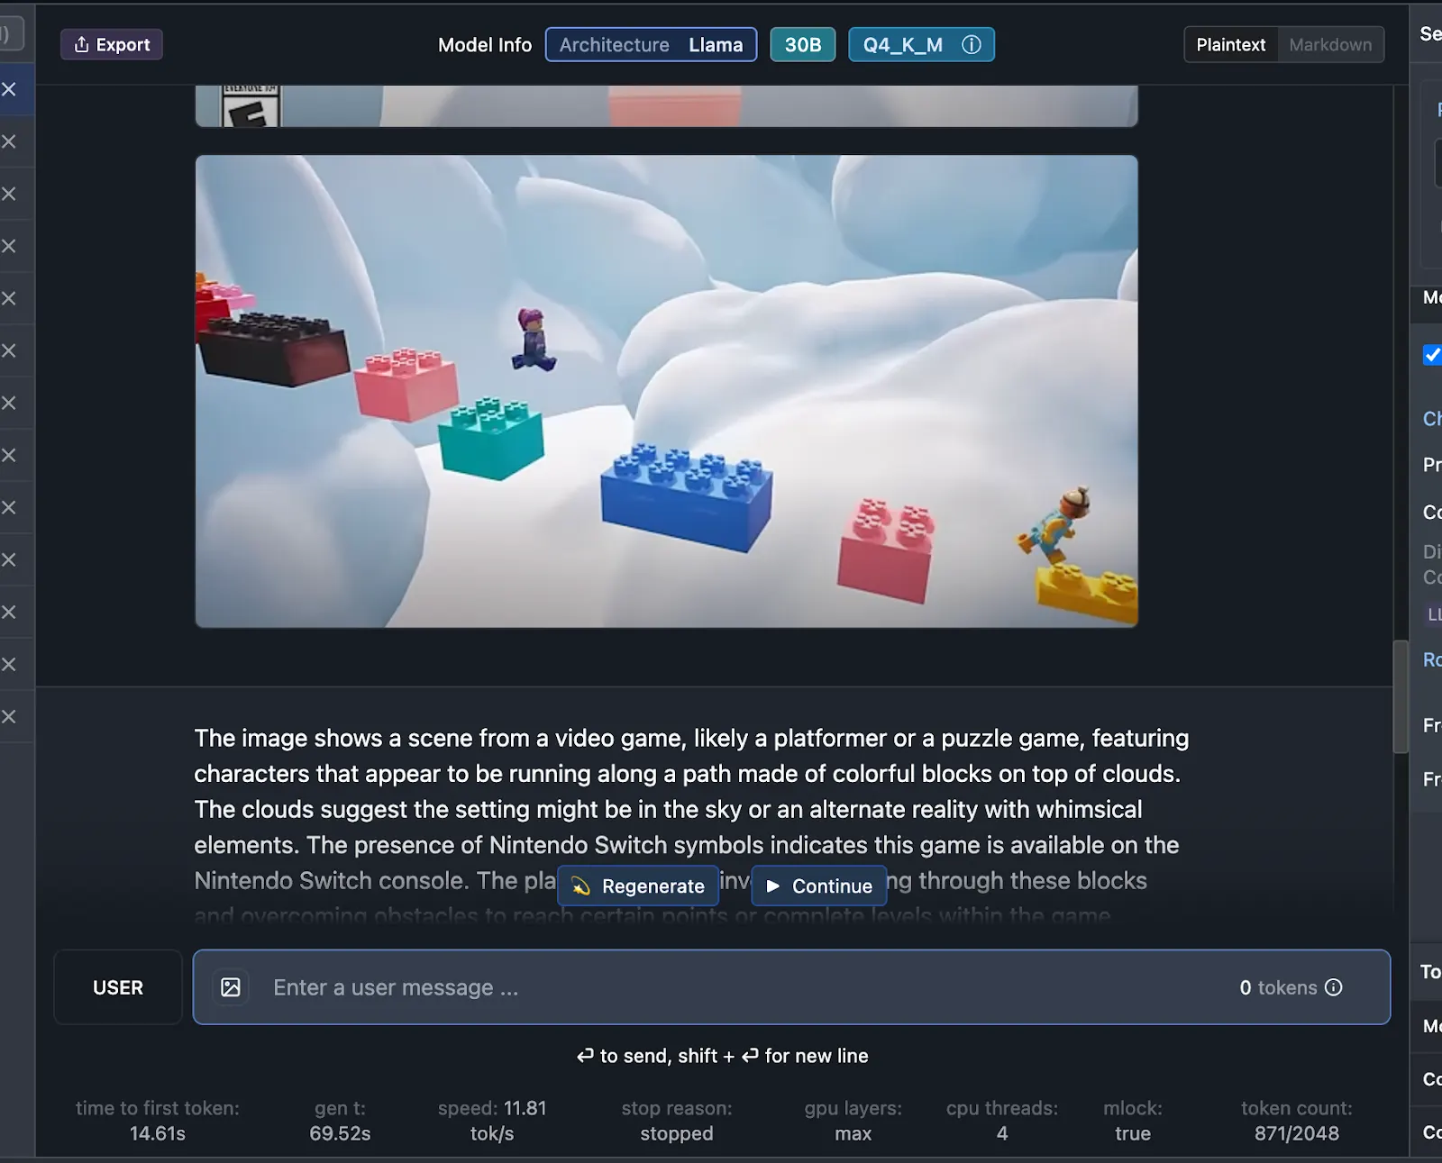Open the tokens info icon

[1334, 987]
